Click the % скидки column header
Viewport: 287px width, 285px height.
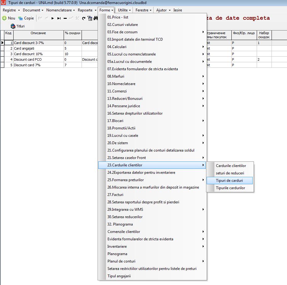(73, 35)
